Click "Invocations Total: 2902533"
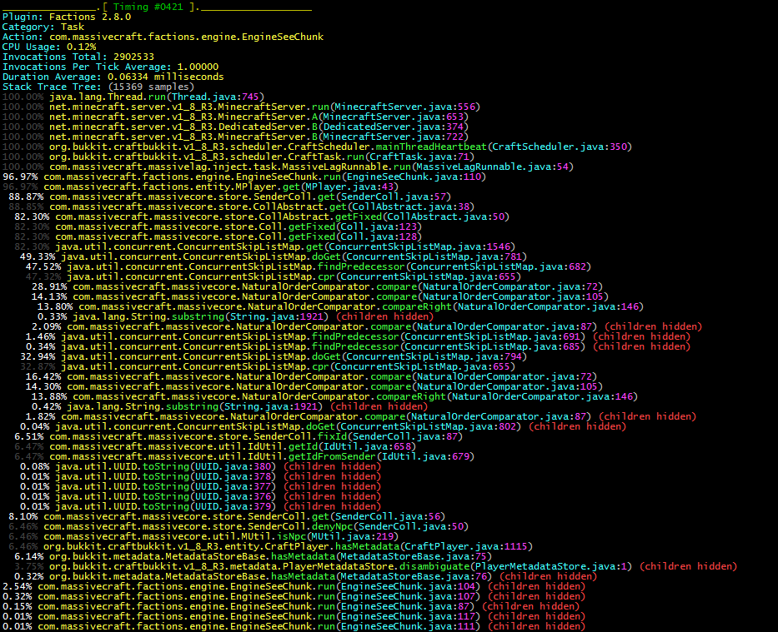 (x=78, y=57)
